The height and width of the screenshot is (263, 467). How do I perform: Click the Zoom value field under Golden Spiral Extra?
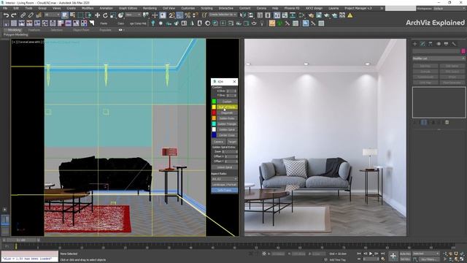231,151
